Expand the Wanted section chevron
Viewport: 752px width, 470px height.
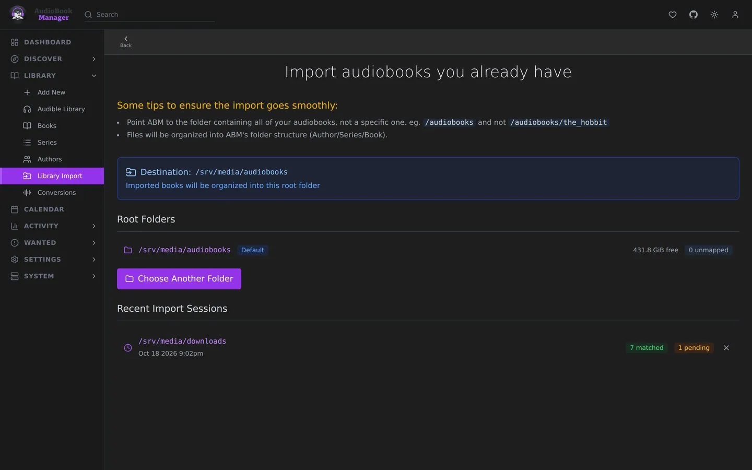pyautogui.click(x=94, y=243)
